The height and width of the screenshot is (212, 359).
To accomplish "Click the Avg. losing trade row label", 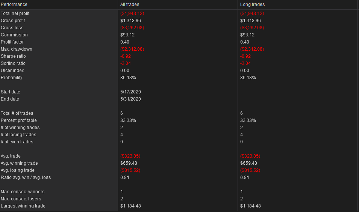I will tap(18, 170).
